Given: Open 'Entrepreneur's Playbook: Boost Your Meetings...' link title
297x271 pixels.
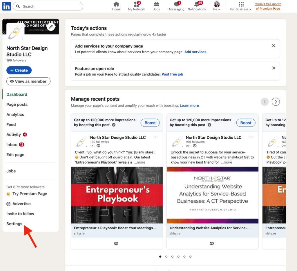Looking at the screenshot, I should click(115, 228).
